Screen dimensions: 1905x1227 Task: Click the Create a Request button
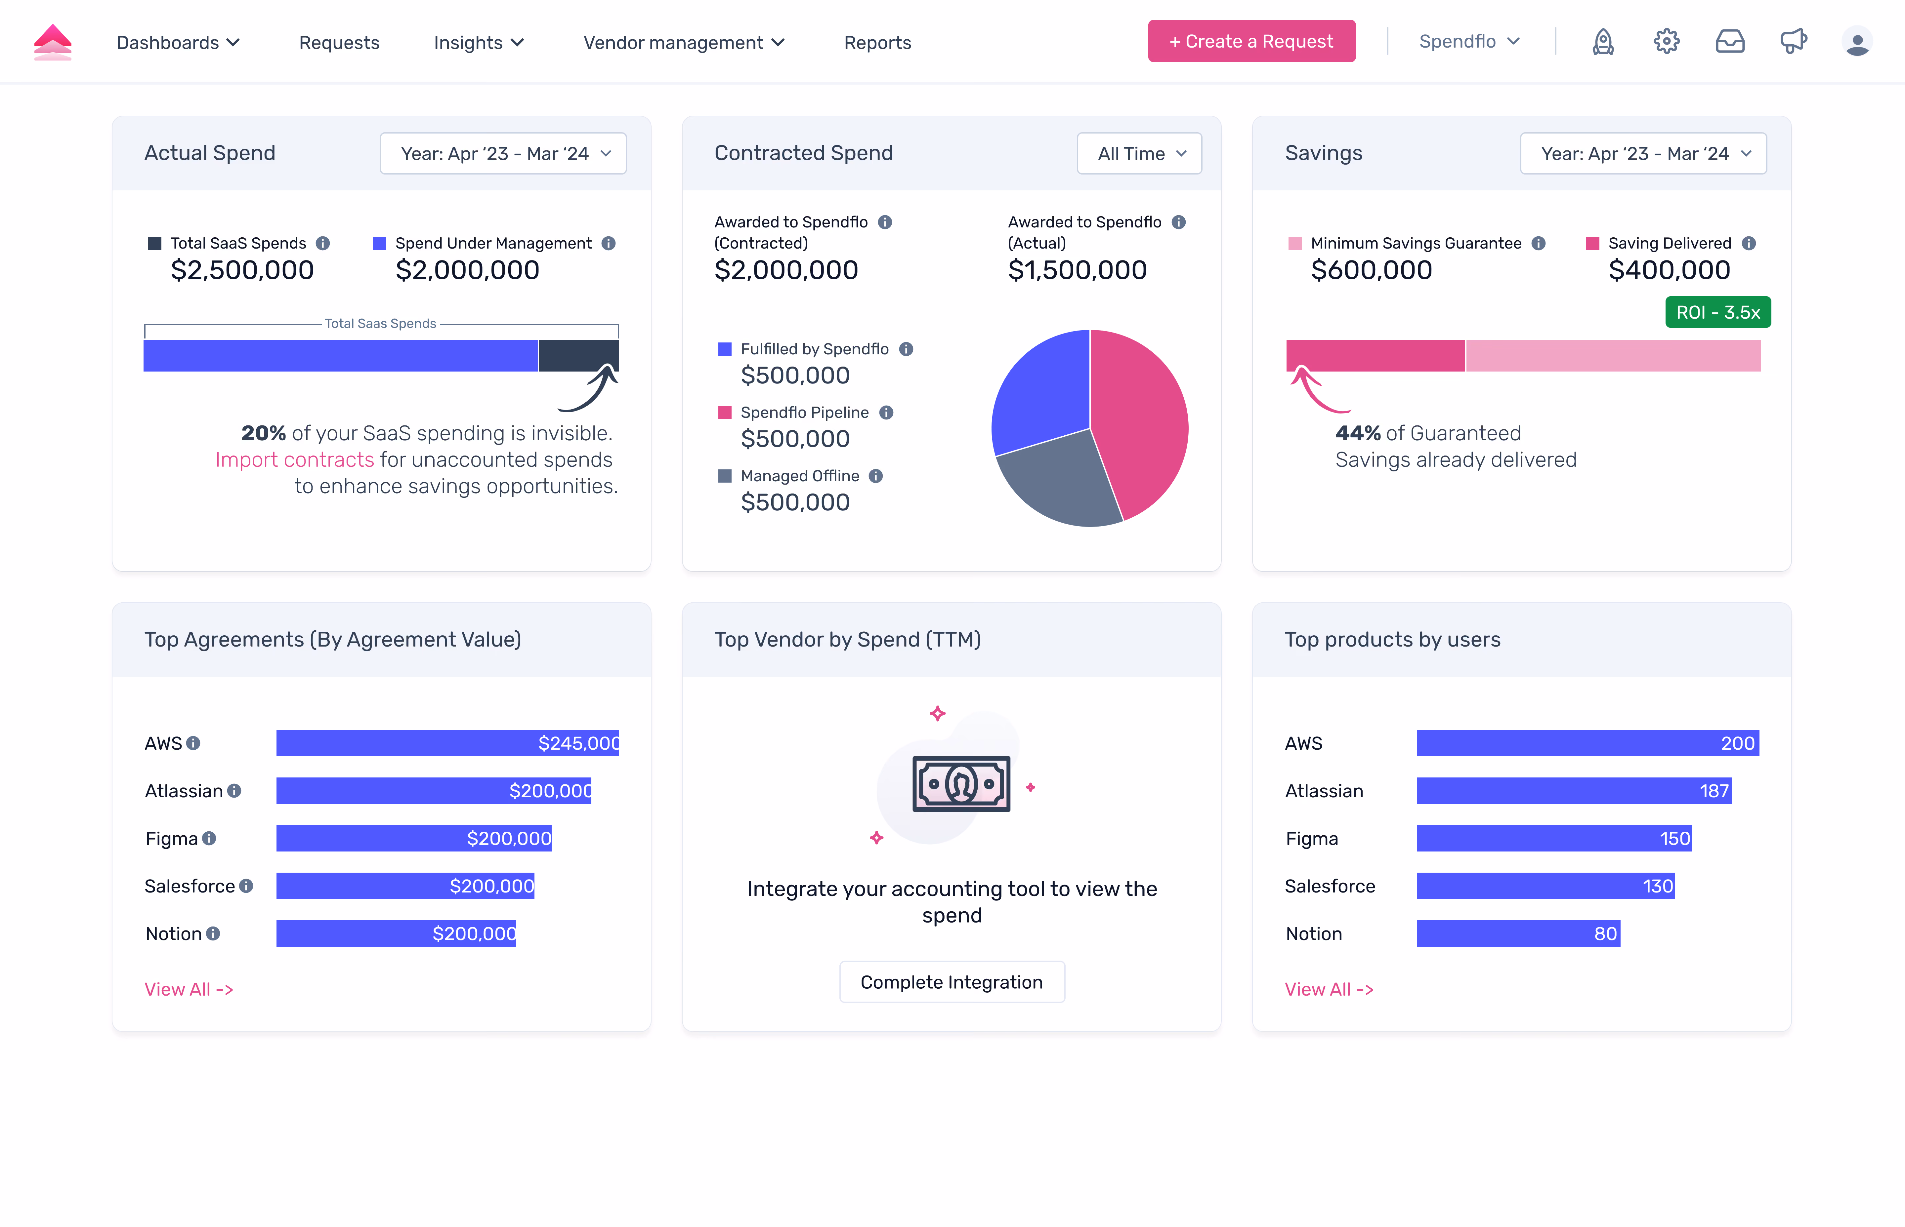(x=1251, y=41)
